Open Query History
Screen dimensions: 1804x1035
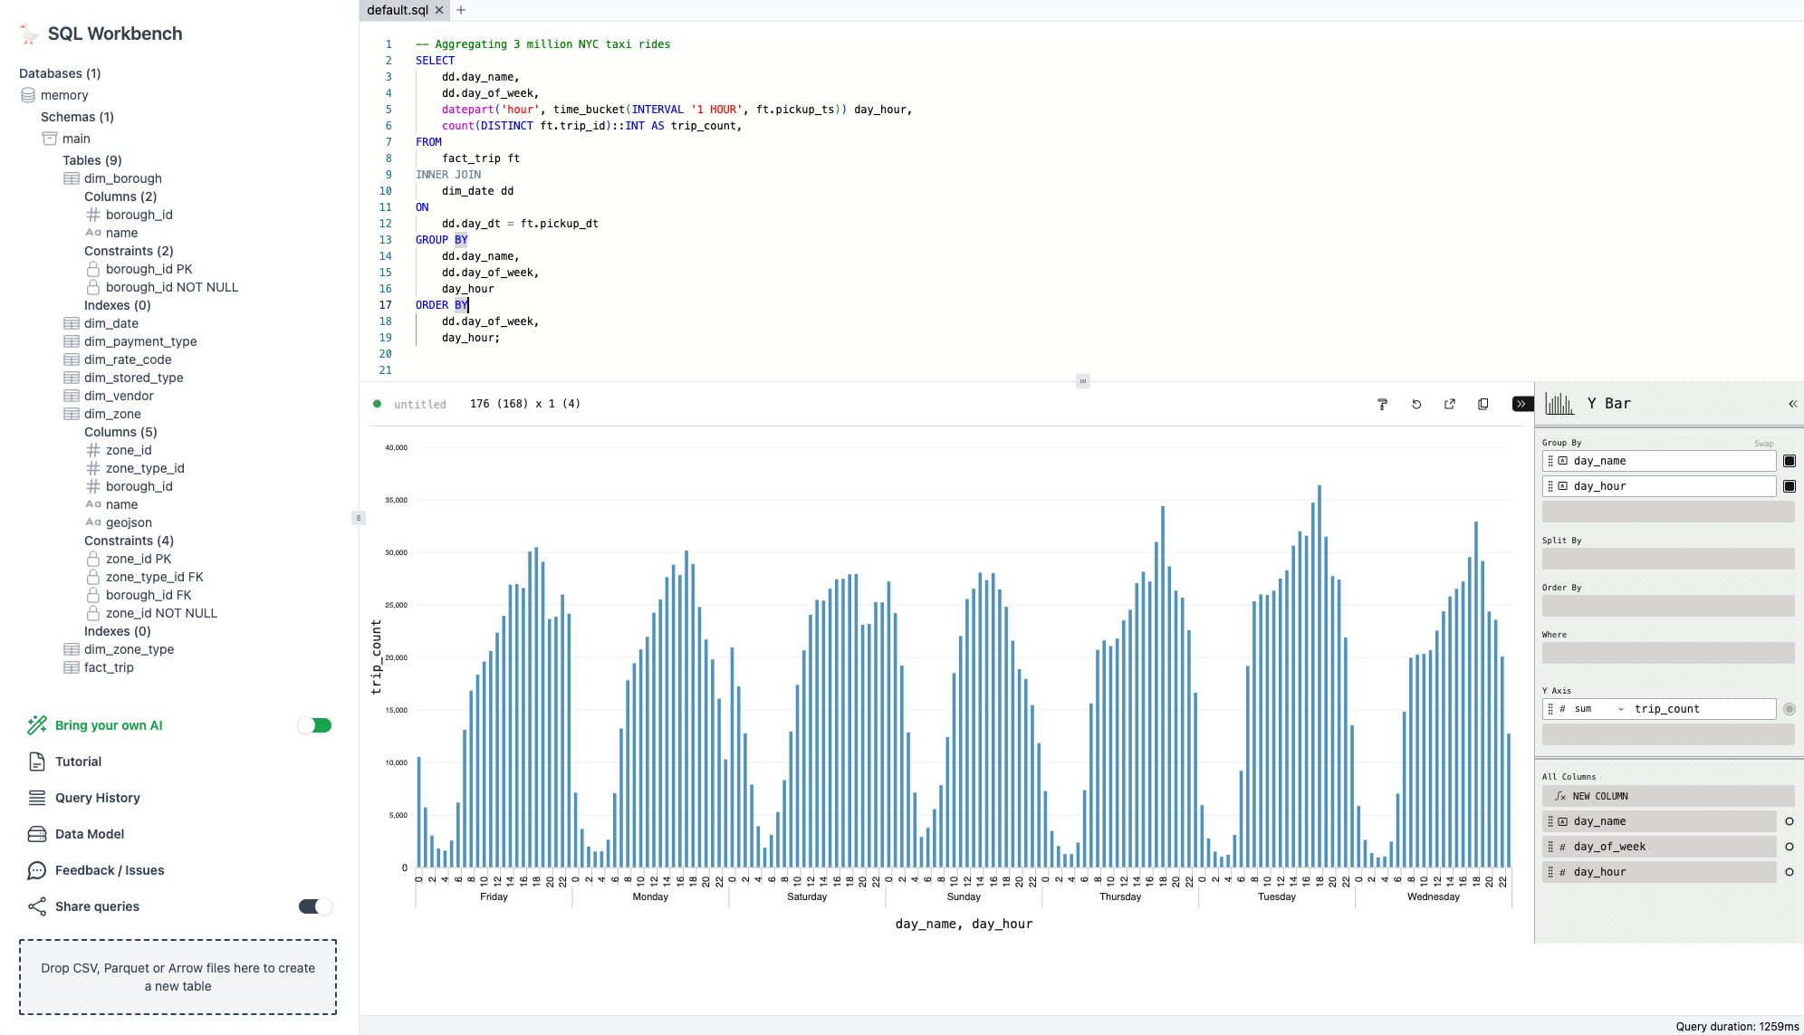[x=98, y=798]
